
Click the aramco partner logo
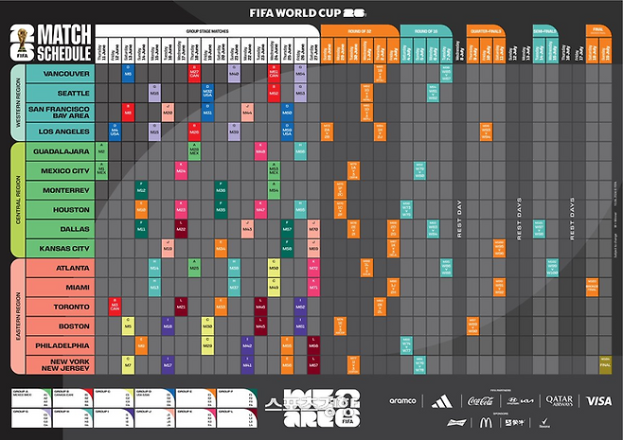(402, 401)
